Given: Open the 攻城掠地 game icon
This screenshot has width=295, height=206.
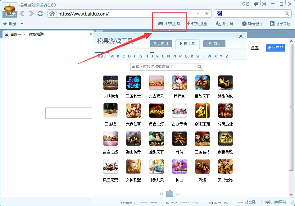Looking at the screenshot, I should coord(111,83).
